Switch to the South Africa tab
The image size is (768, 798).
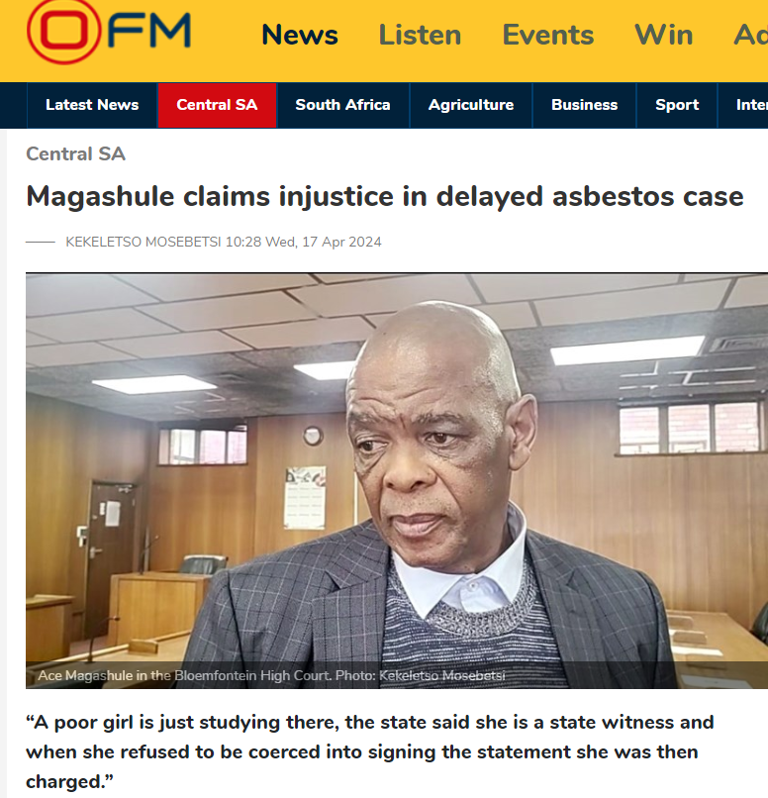[342, 105]
